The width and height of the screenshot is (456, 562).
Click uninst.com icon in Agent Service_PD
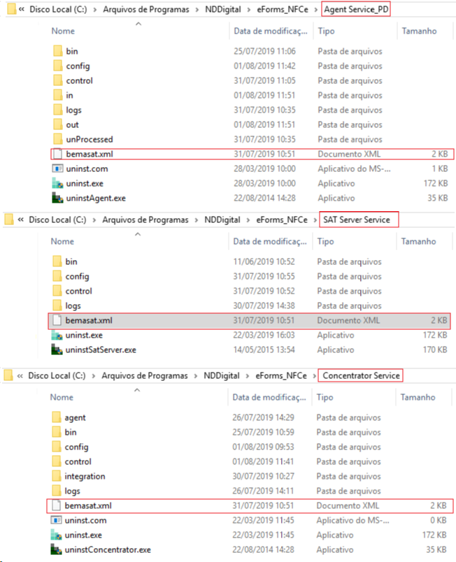[57, 168]
